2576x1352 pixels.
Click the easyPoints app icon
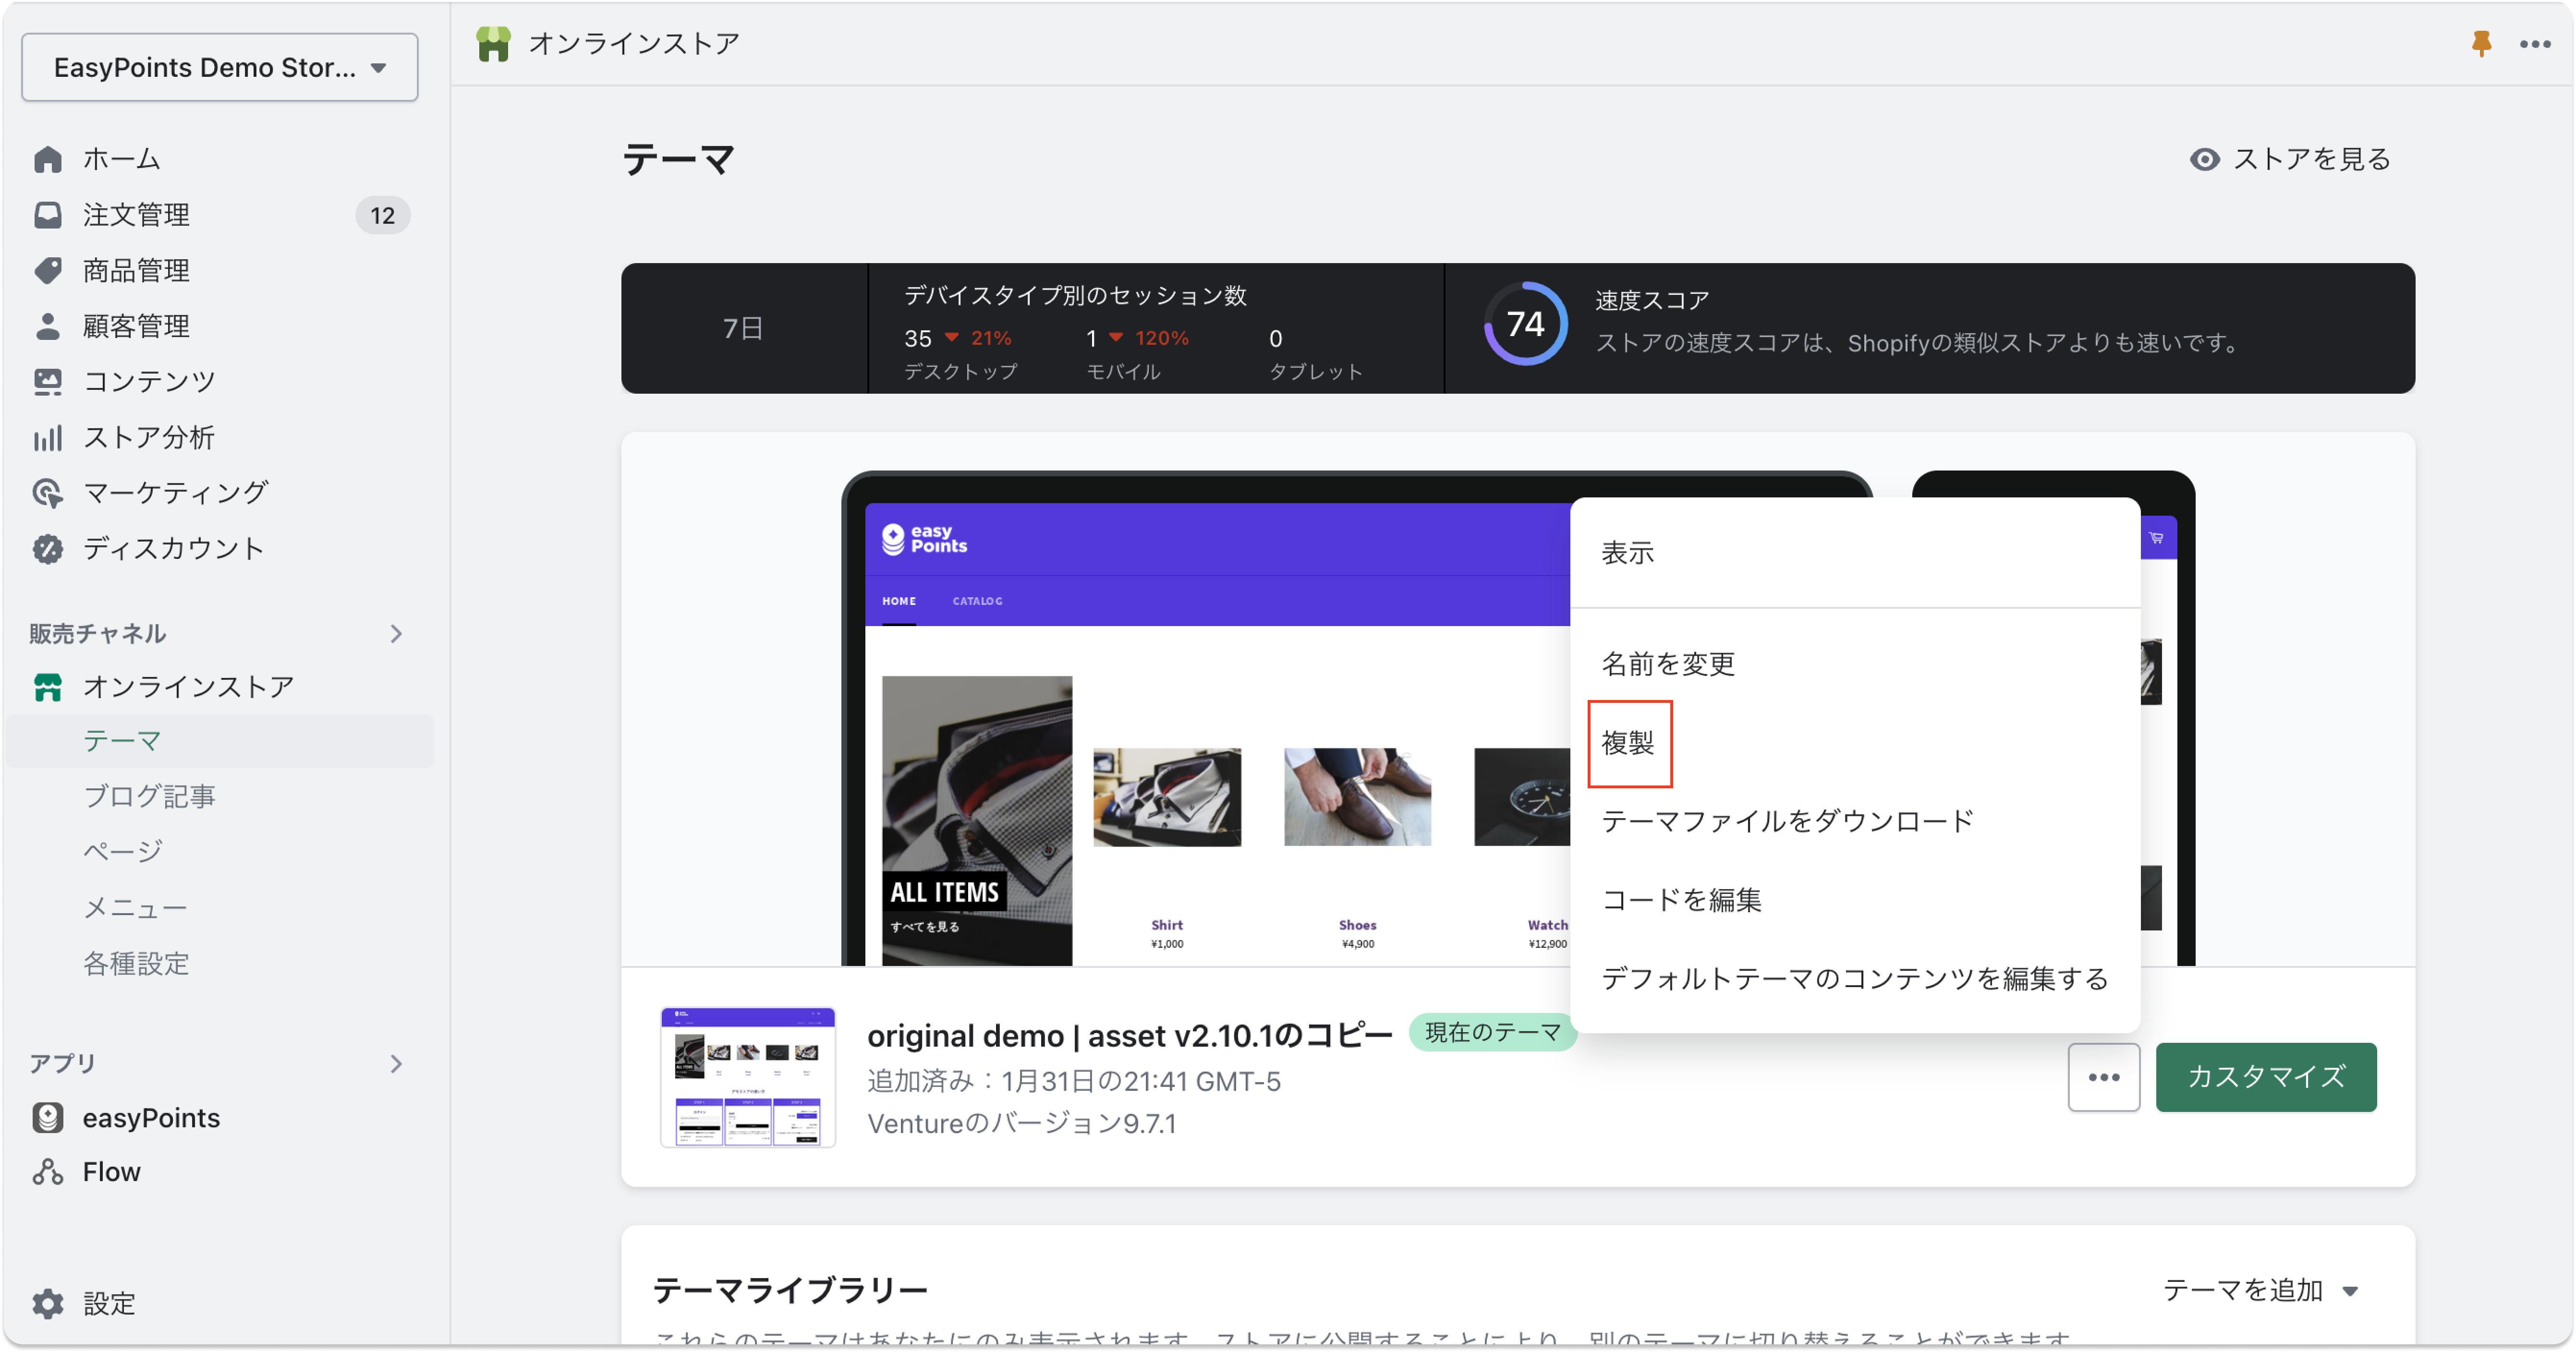point(48,1117)
